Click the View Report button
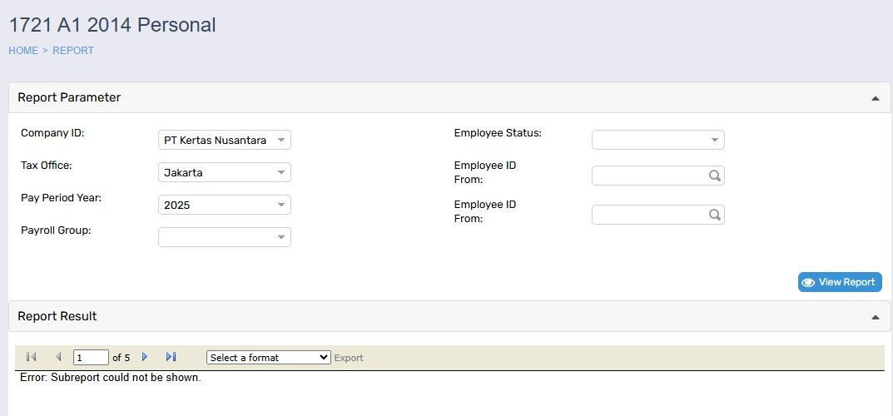Screen dimensions: 893x416 839,282
